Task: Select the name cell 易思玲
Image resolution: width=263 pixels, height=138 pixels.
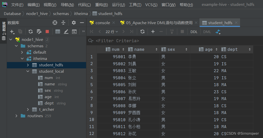Action: [144, 99]
